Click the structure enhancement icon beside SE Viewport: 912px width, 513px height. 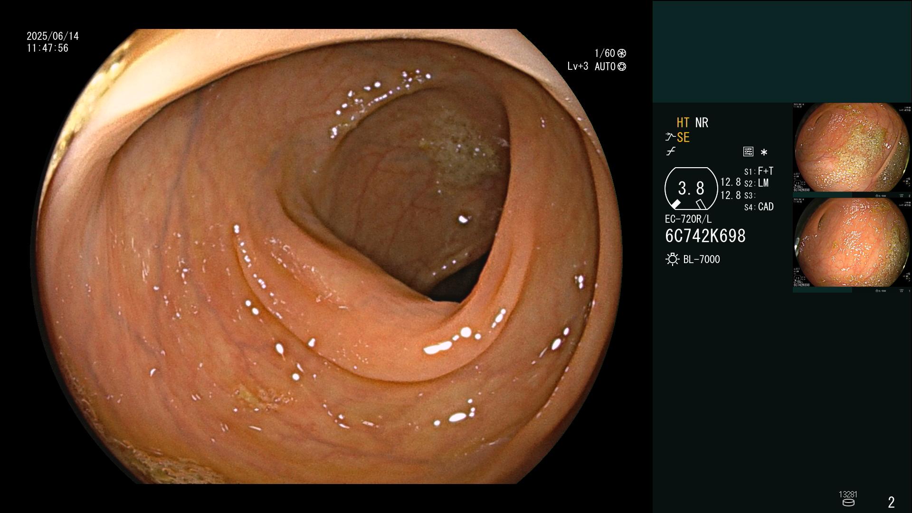670,137
